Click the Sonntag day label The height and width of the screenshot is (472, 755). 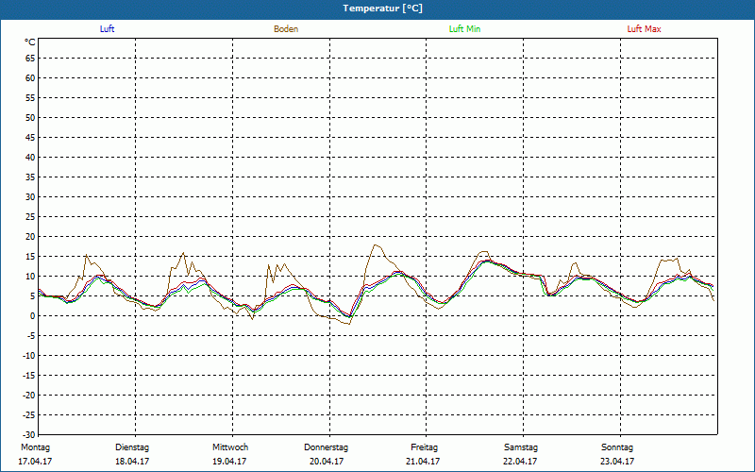click(617, 447)
